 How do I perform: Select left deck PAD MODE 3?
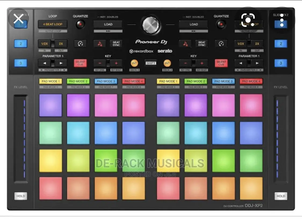pos(106,81)
